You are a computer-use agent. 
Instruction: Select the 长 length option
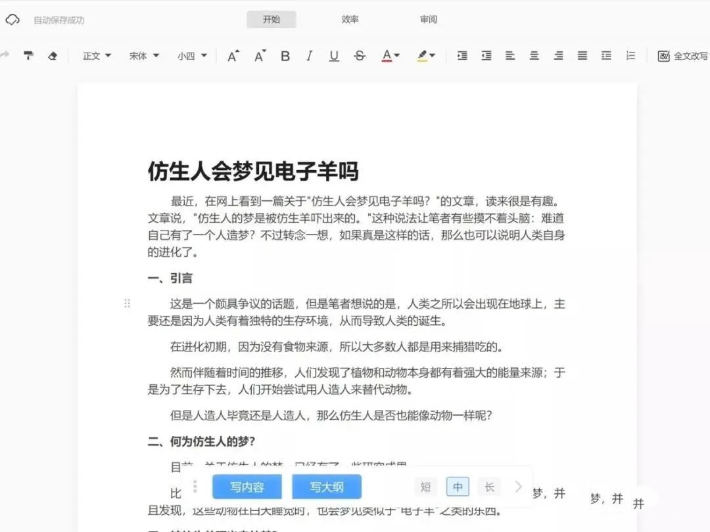coord(489,487)
